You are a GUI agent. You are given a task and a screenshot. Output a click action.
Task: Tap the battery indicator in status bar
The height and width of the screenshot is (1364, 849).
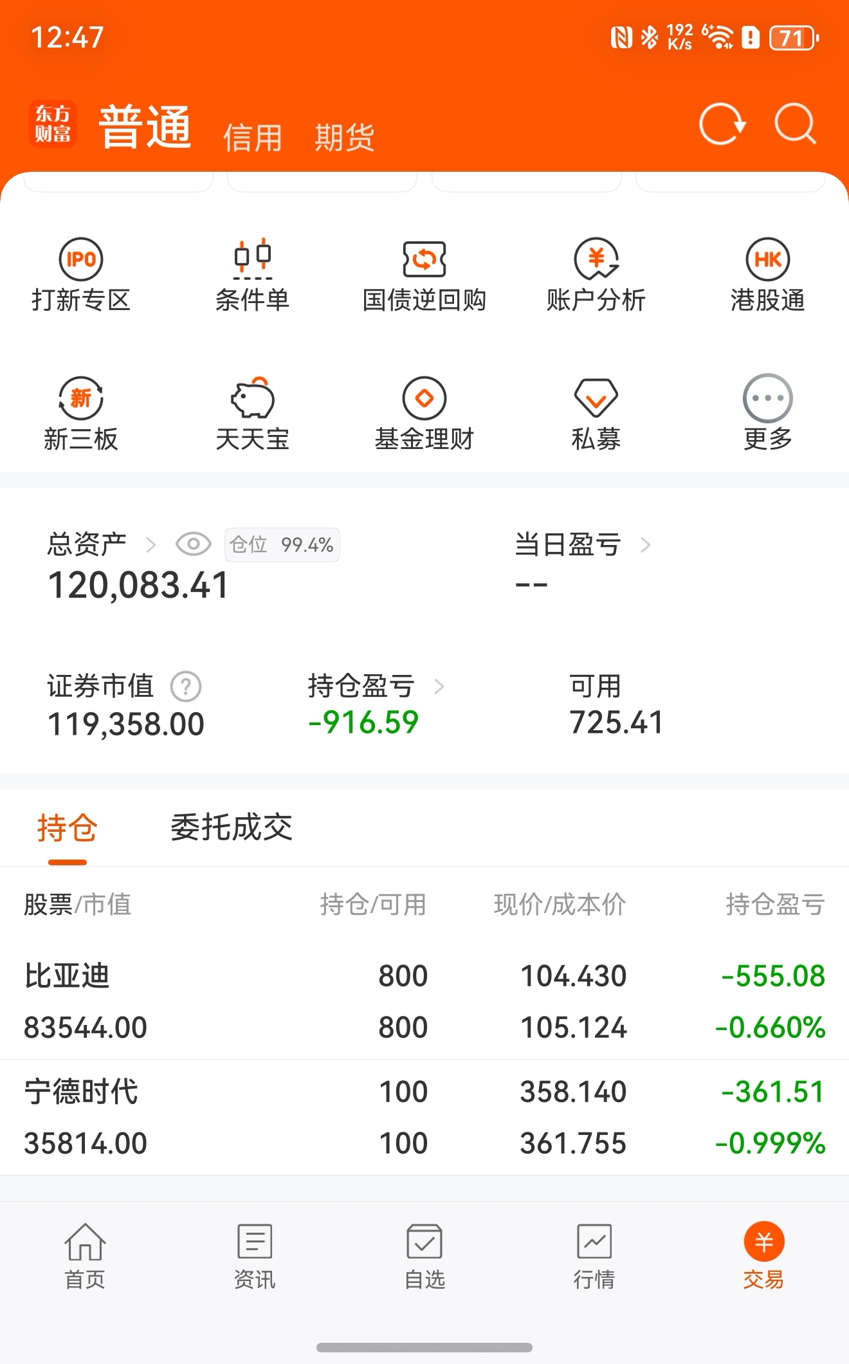pyautogui.click(x=795, y=38)
